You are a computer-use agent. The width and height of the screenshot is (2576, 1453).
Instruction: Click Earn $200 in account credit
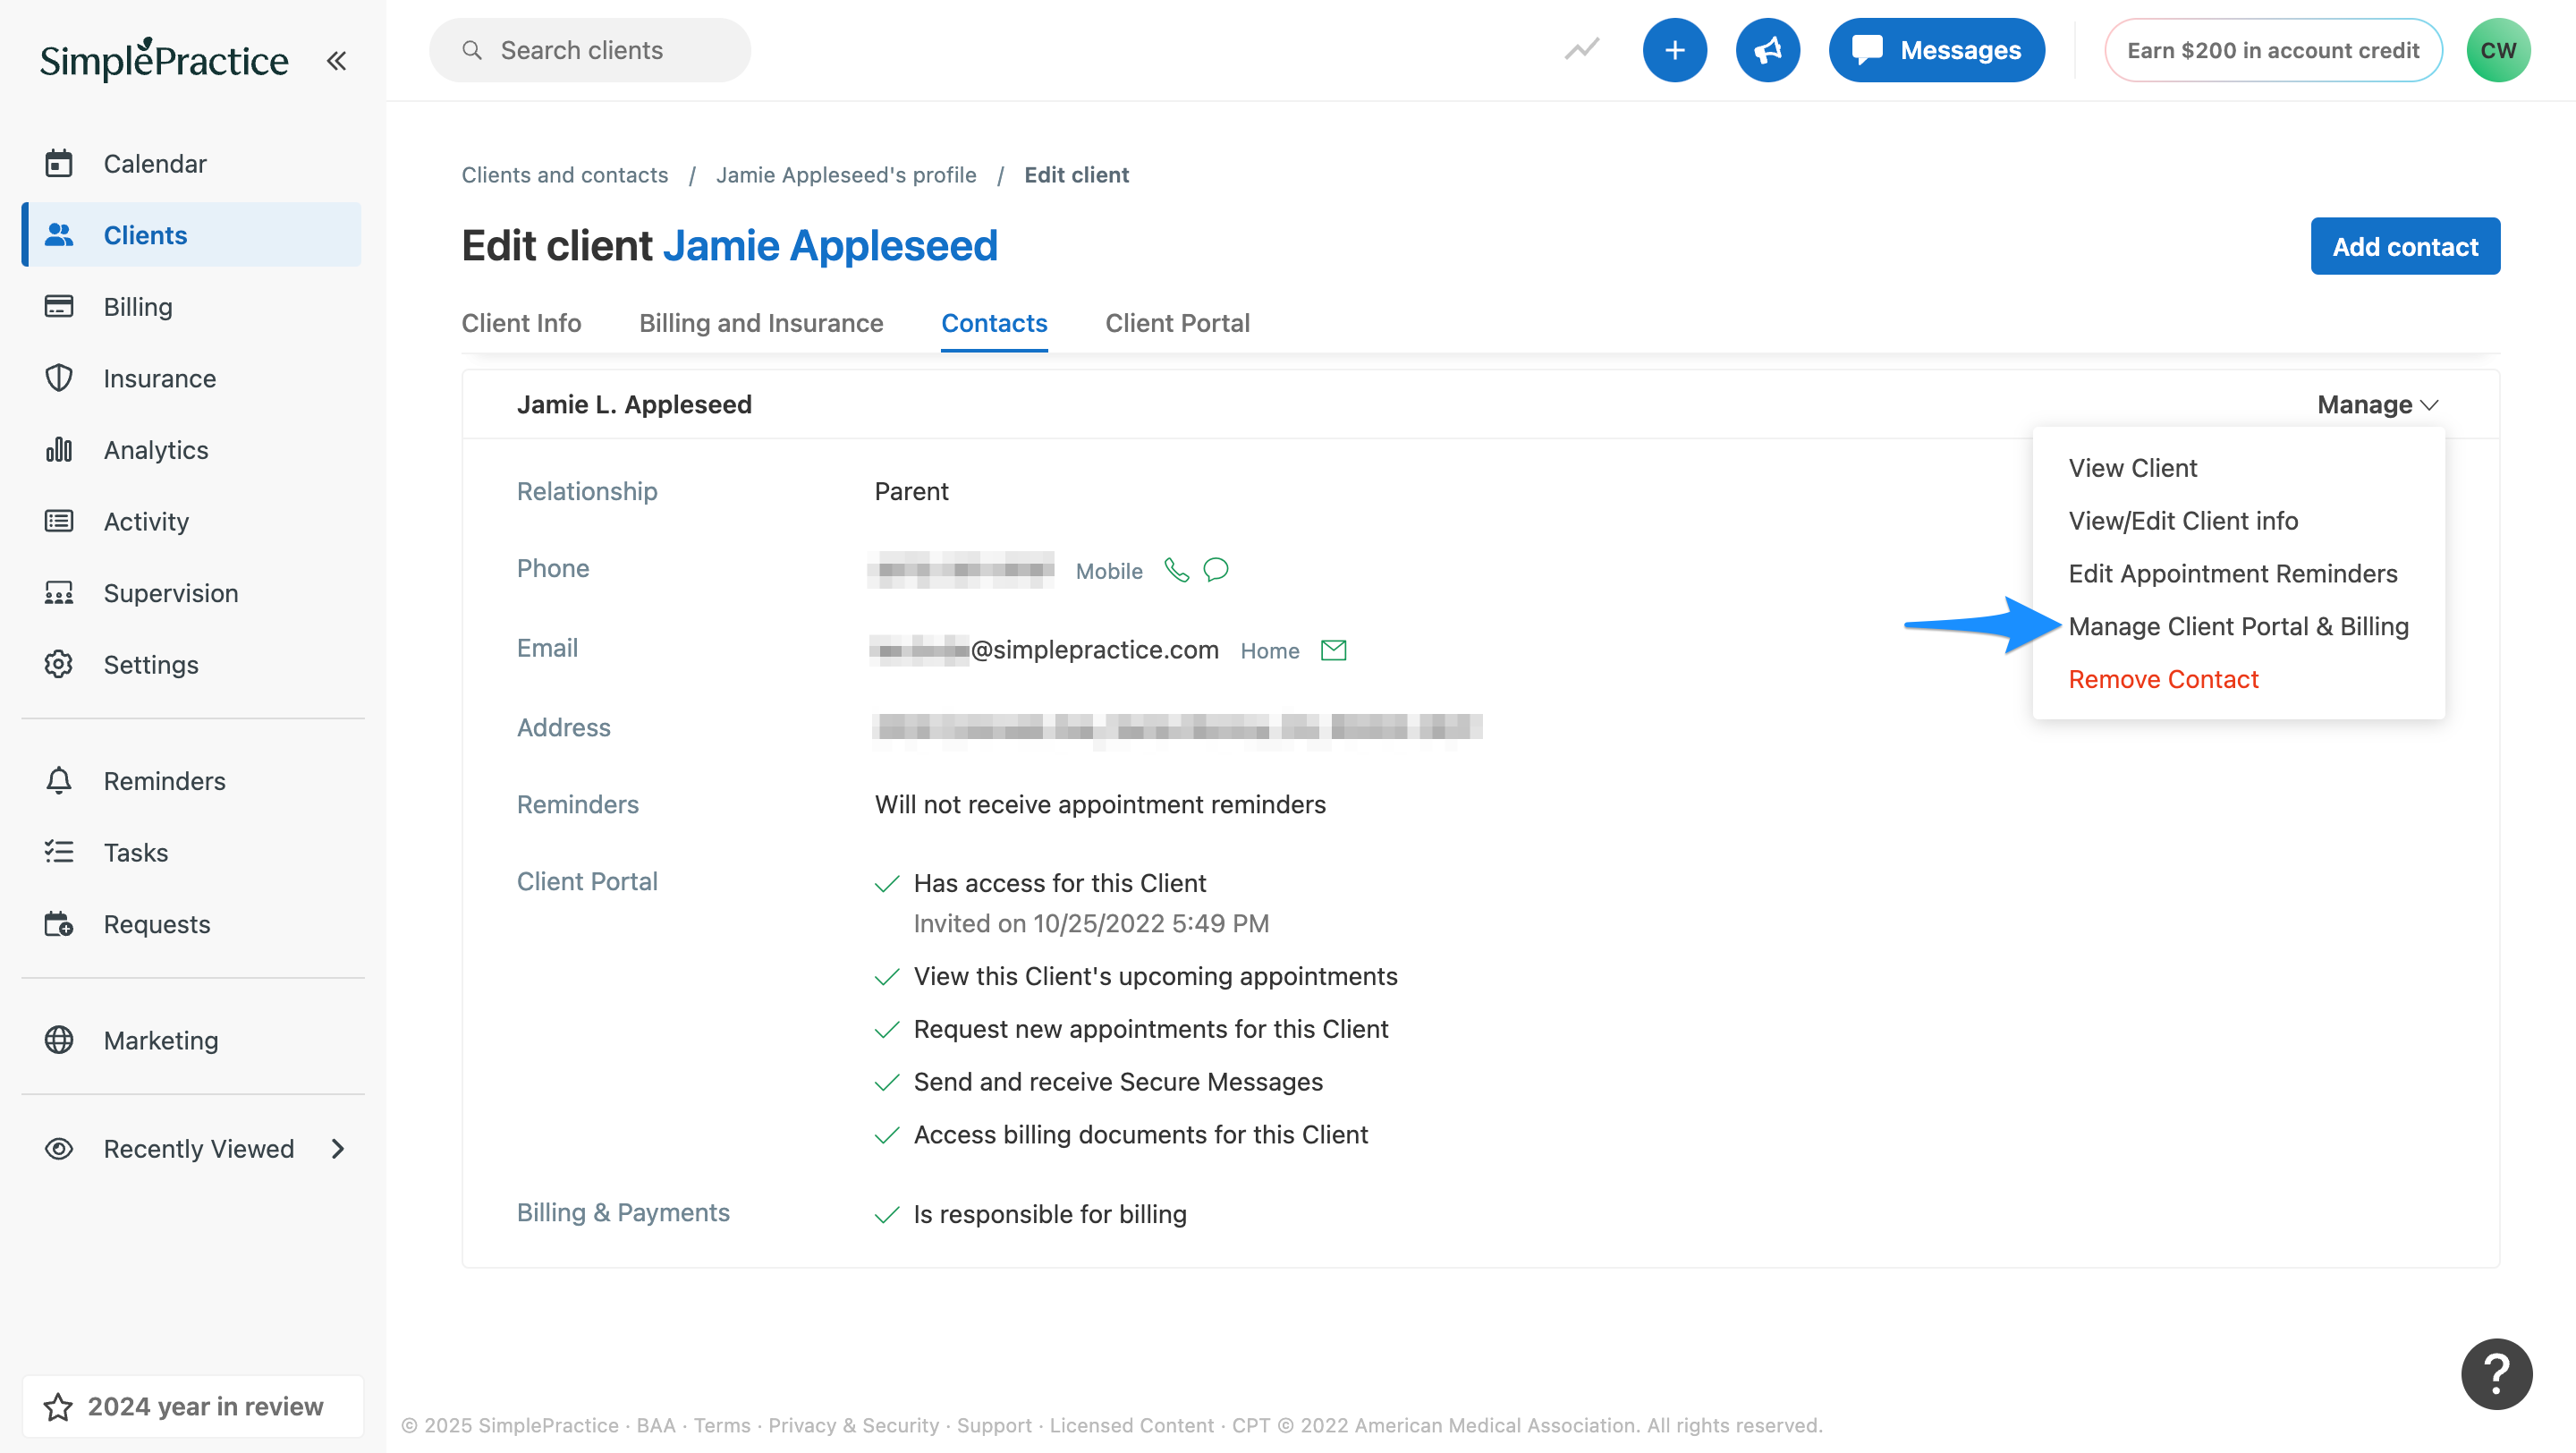pyautogui.click(x=2273, y=50)
